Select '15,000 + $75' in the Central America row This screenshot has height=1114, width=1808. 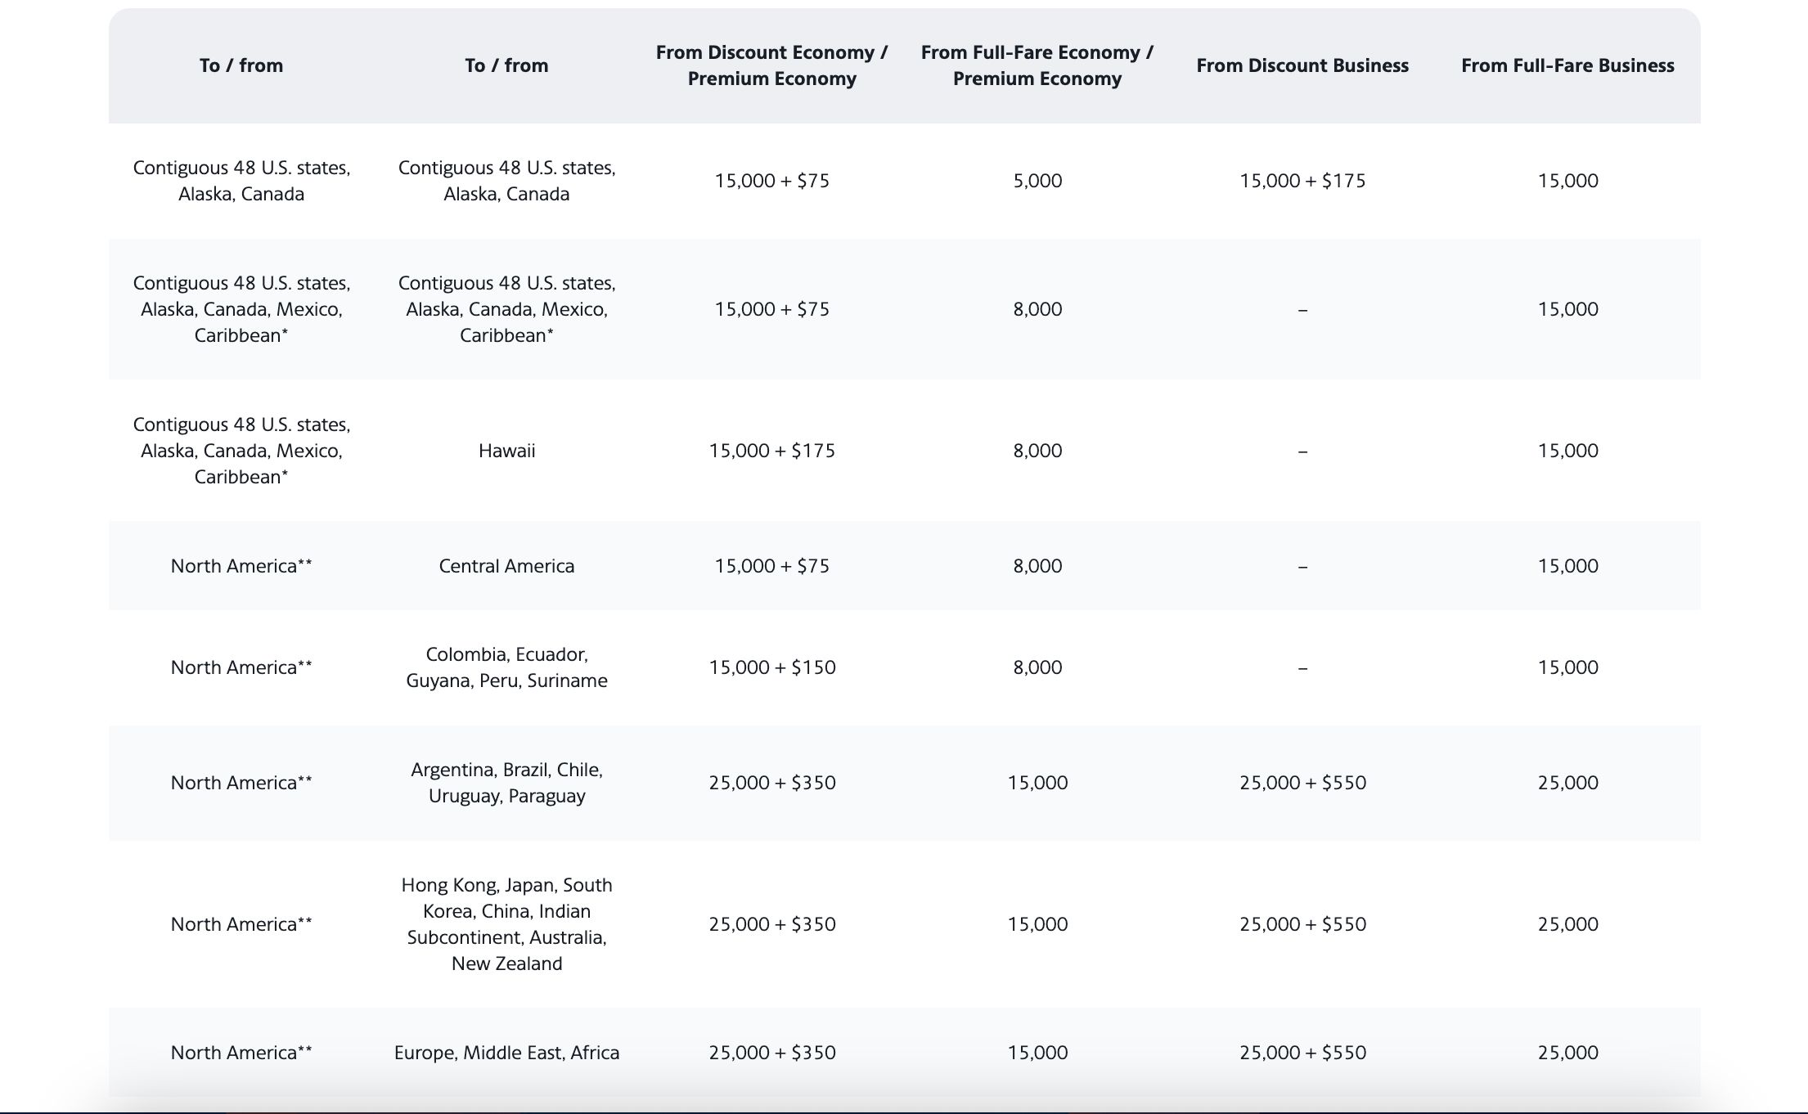pos(771,566)
